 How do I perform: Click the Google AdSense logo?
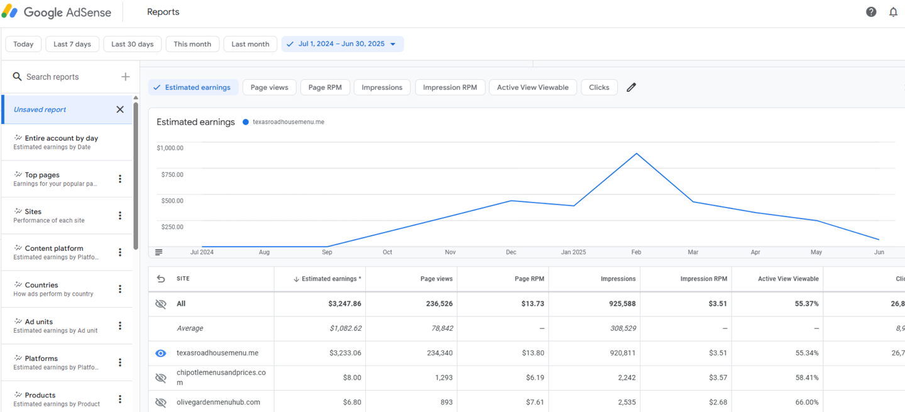[x=57, y=12]
